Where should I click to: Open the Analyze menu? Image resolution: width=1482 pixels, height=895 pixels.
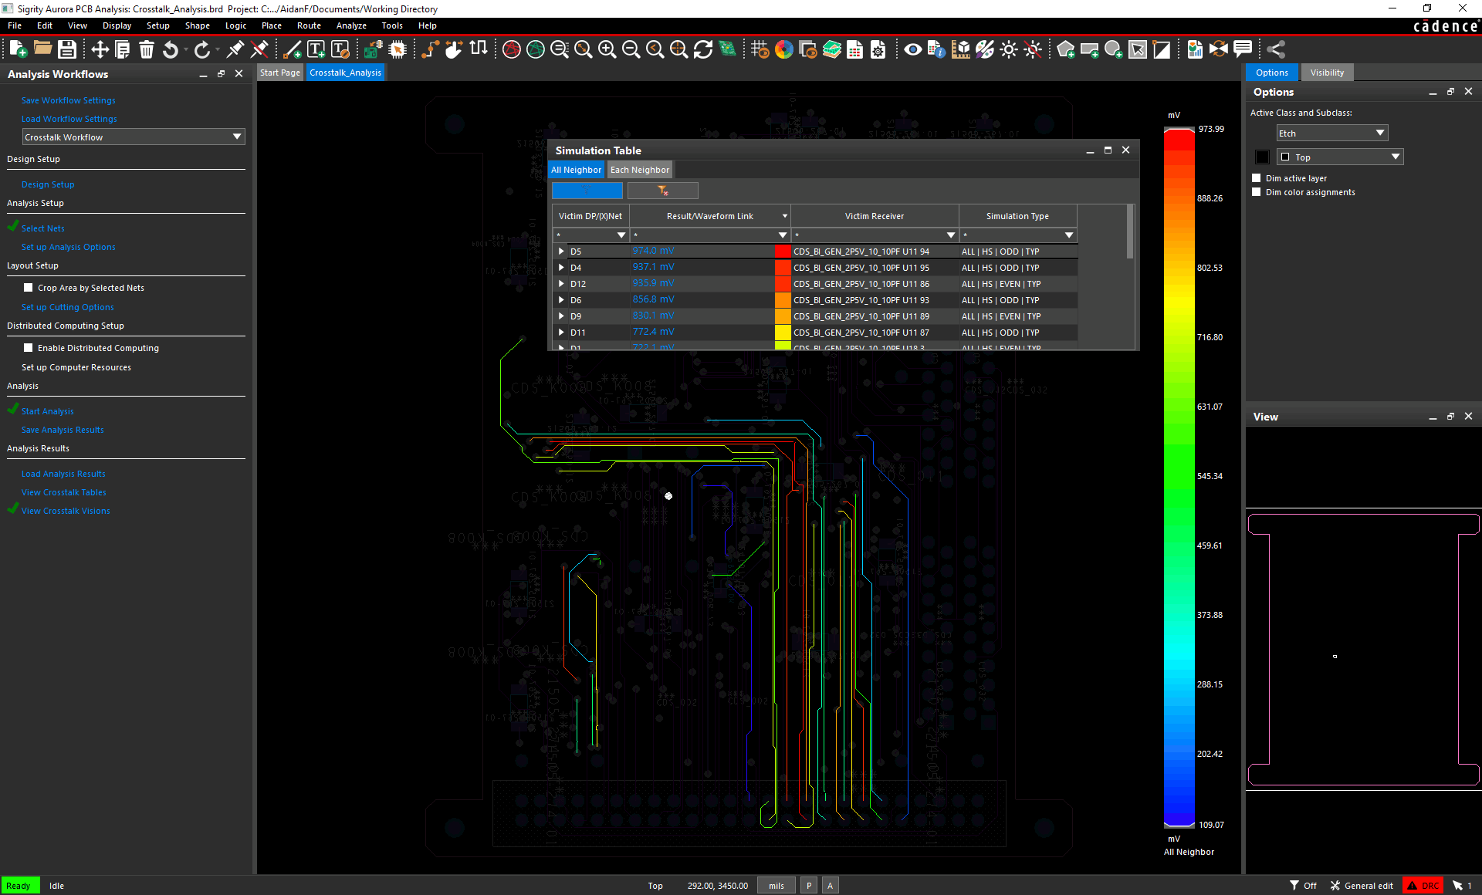351,25
